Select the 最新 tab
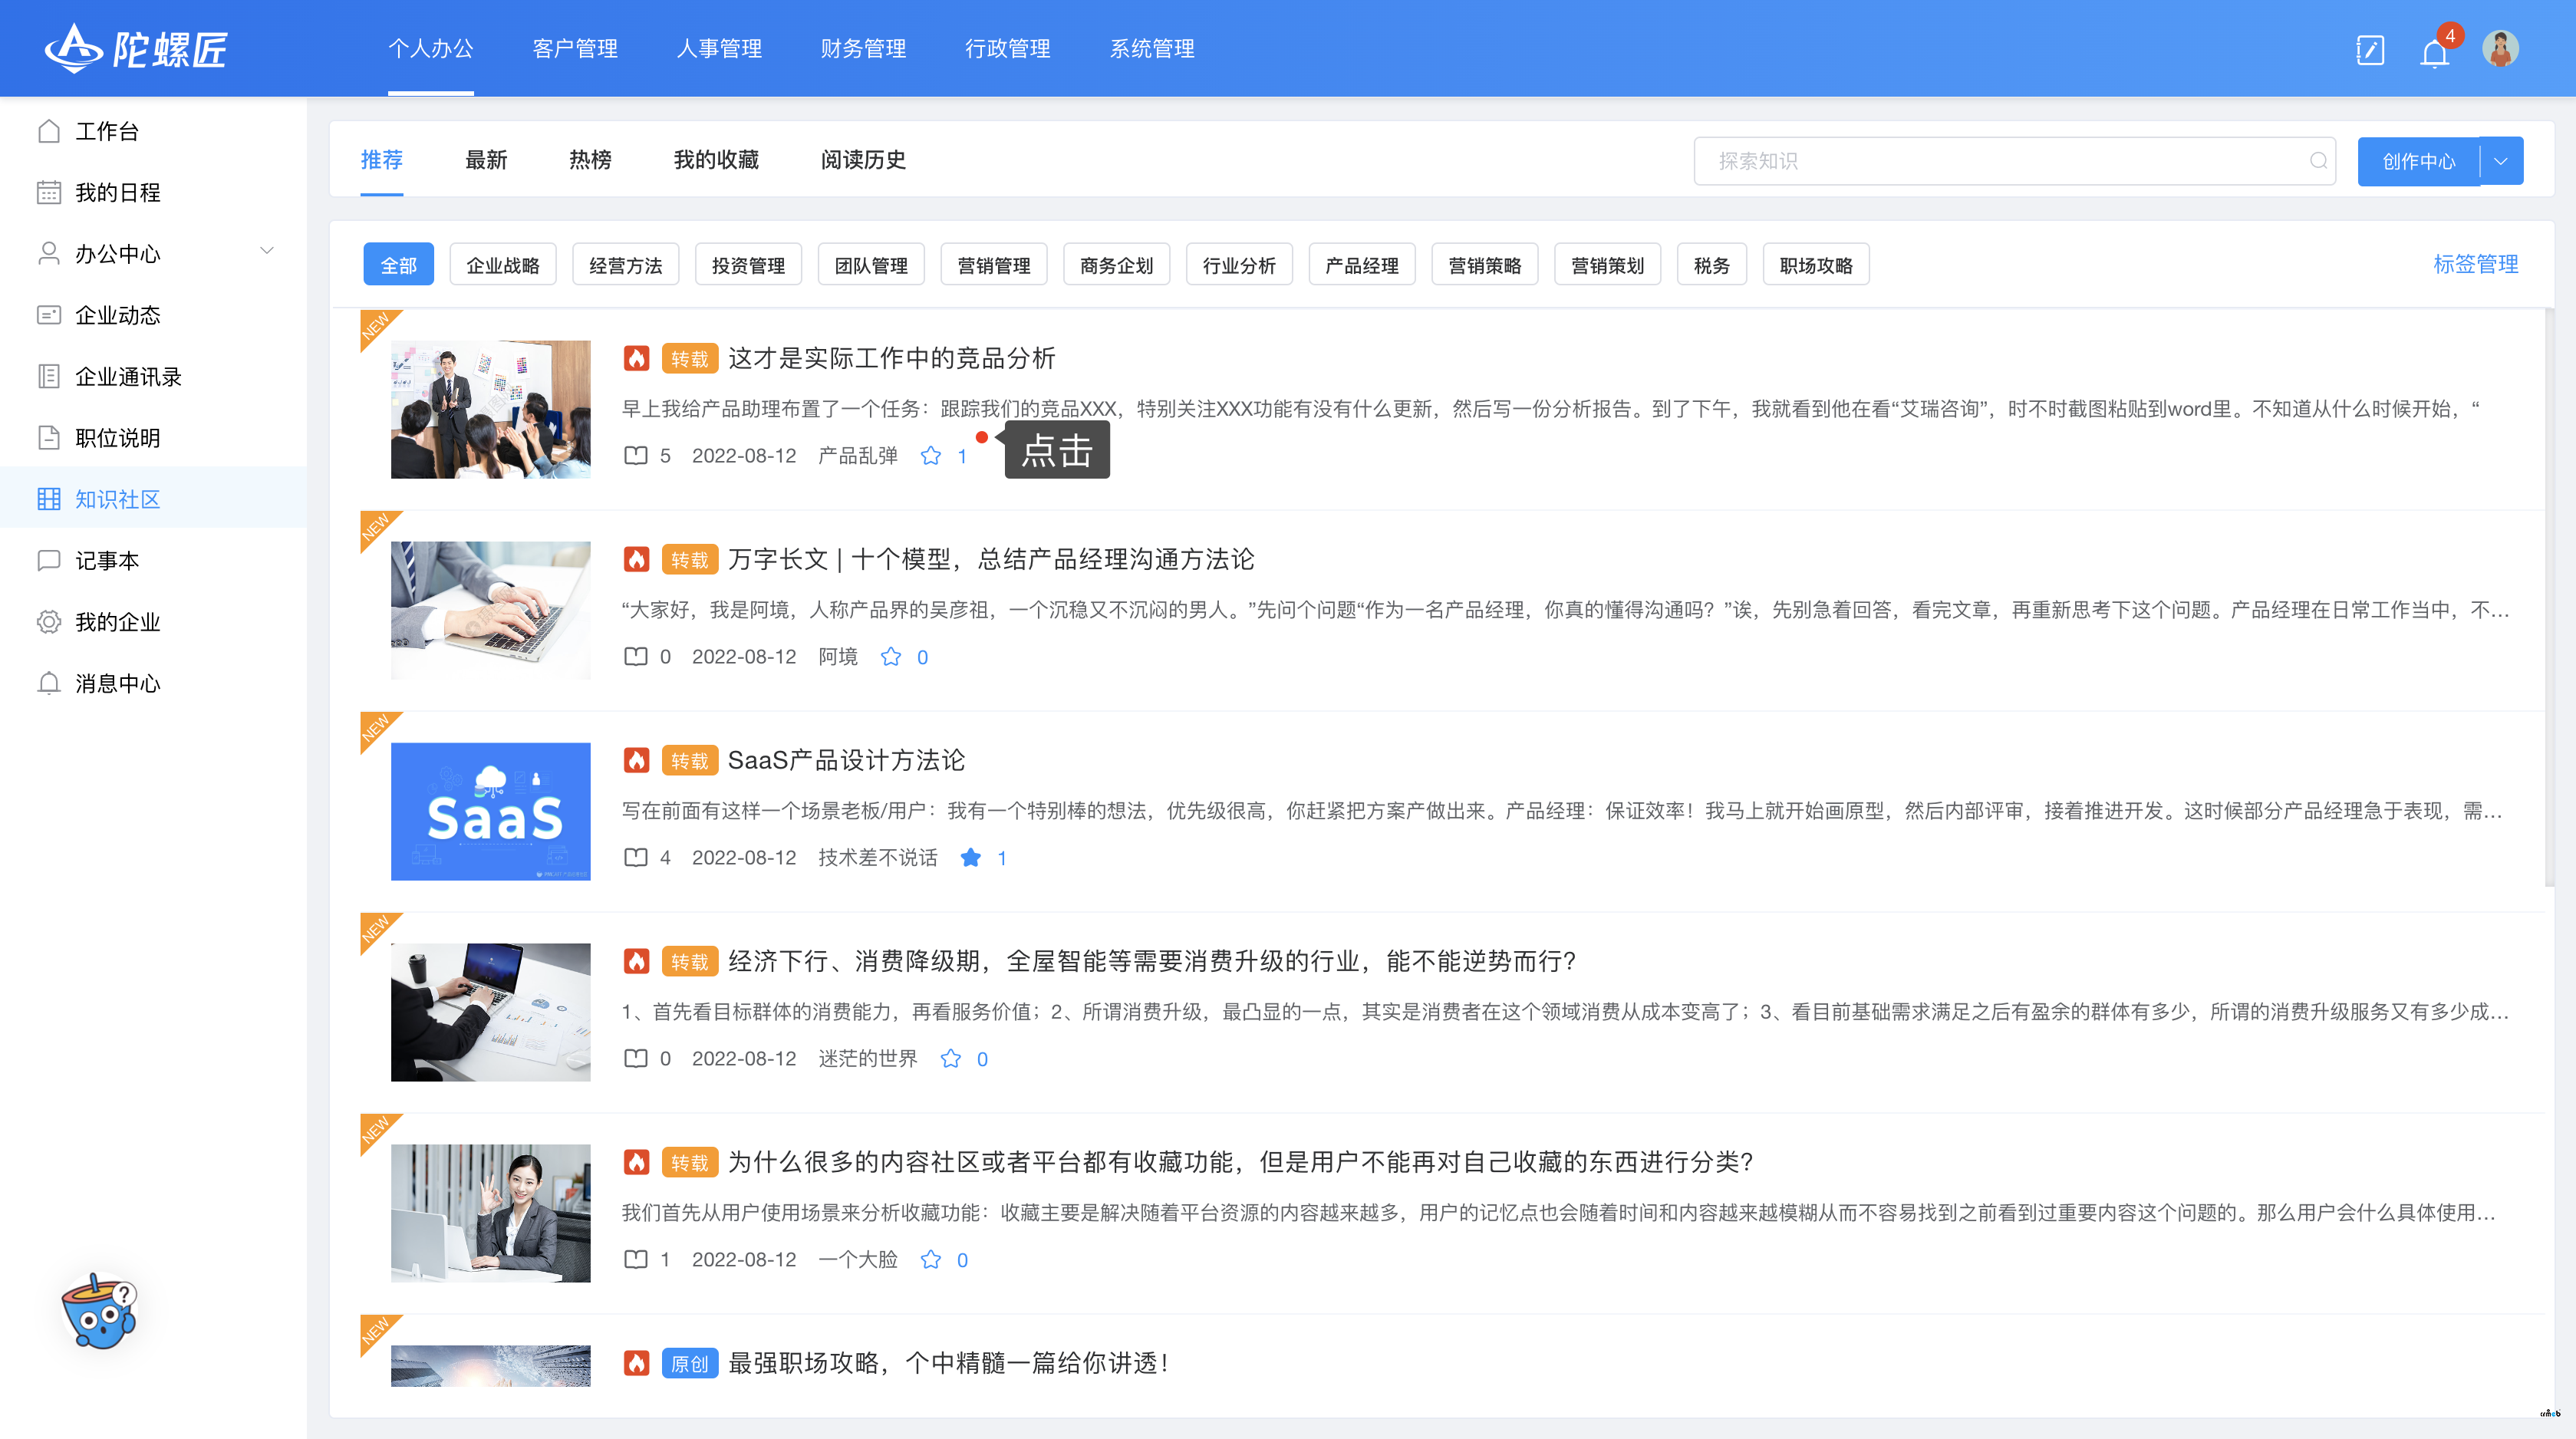This screenshot has width=2576, height=1439. pyautogui.click(x=486, y=160)
